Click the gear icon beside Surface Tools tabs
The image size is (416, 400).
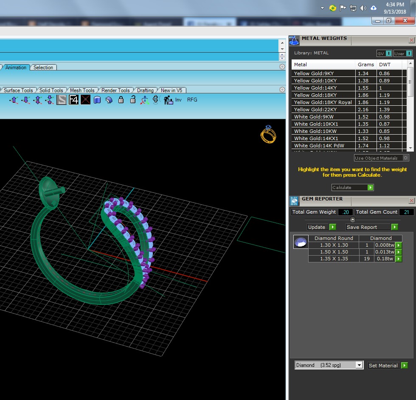[282, 90]
